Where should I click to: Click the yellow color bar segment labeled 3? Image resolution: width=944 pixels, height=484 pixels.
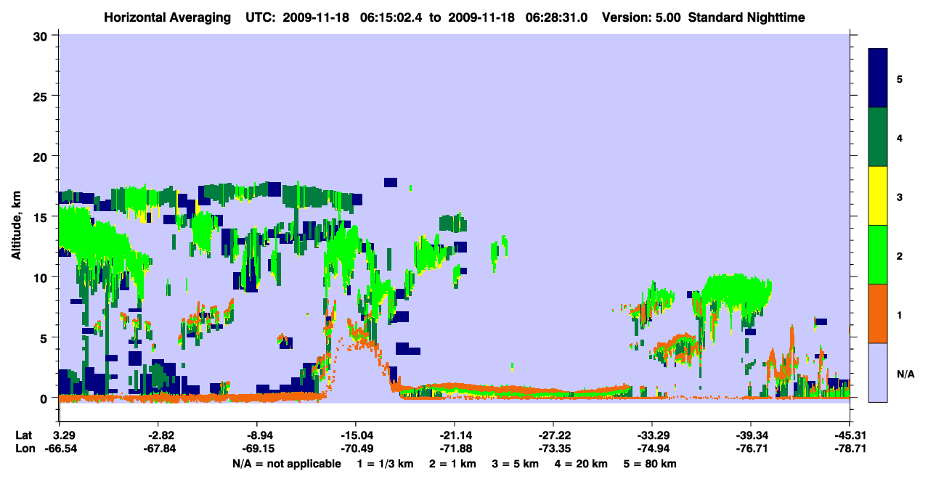[x=879, y=196]
